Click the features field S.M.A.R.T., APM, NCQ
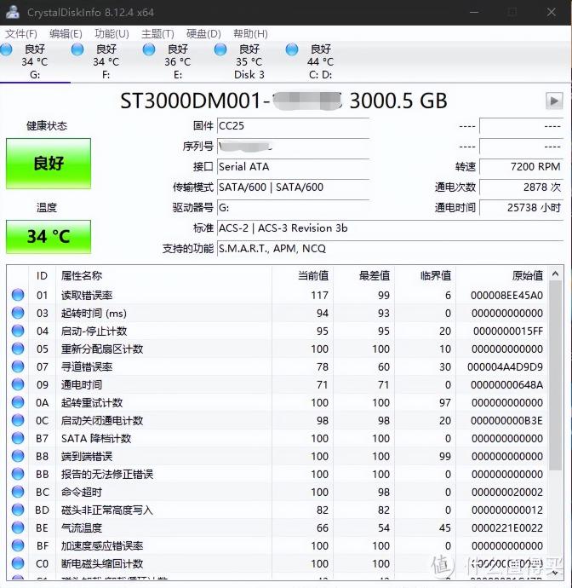 tap(390, 249)
